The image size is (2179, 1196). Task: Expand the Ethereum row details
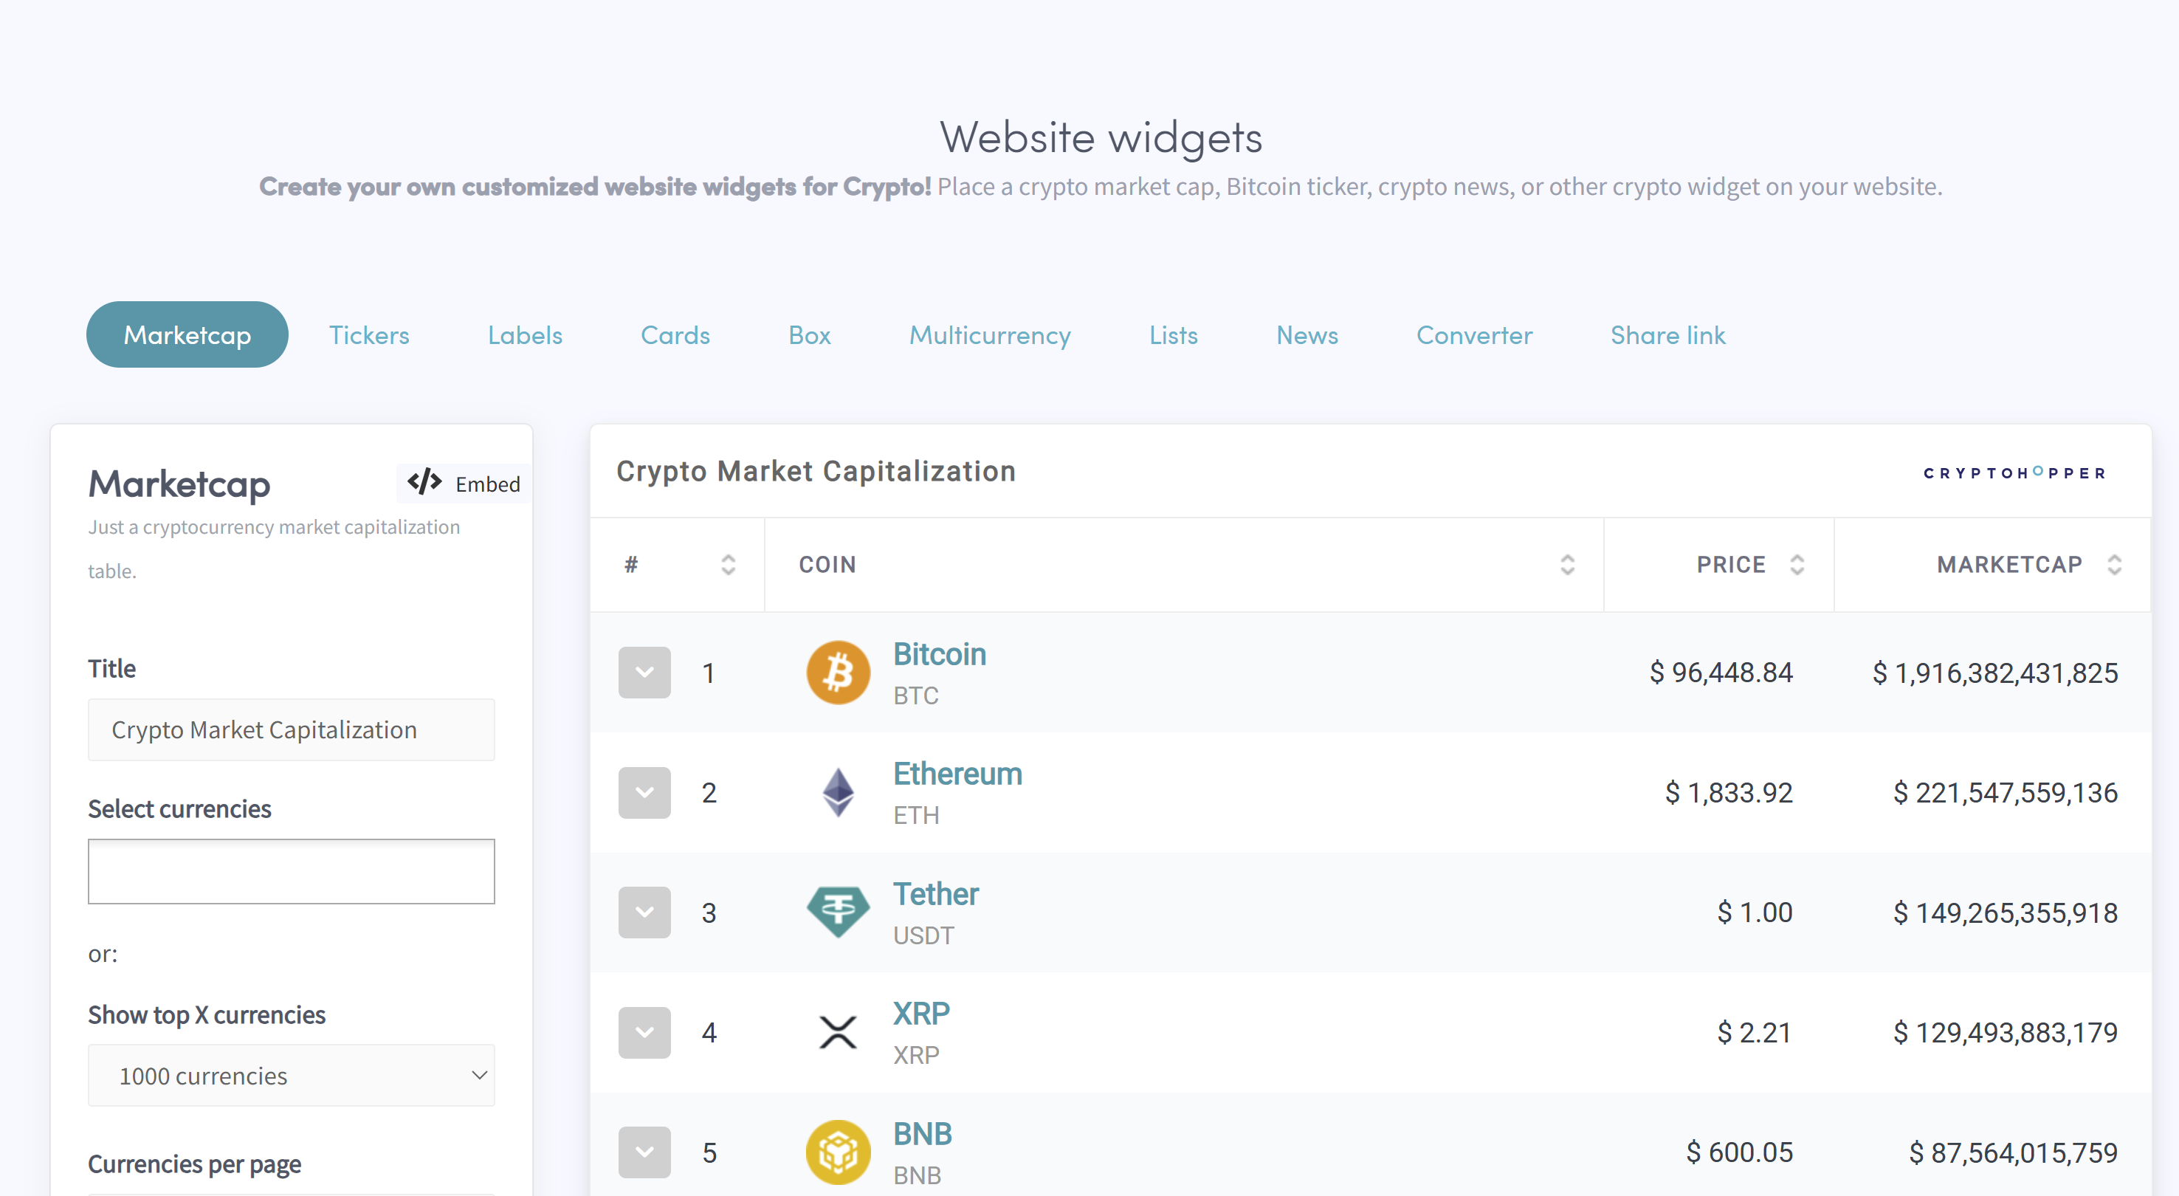[x=644, y=793]
